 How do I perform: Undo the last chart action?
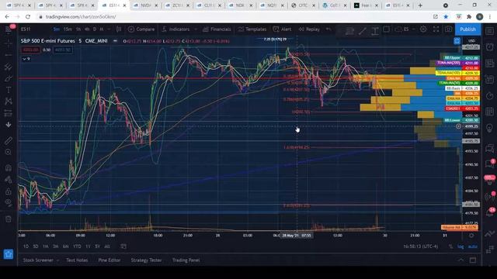pyautogui.click(x=328, y=29)
